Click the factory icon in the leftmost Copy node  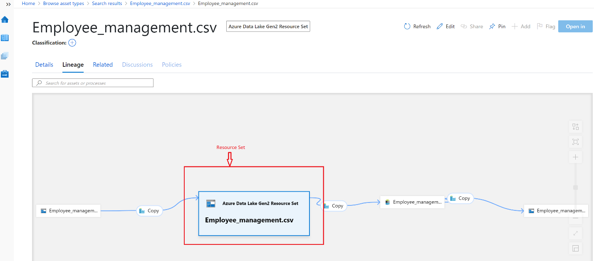click(x=142, y=211)
